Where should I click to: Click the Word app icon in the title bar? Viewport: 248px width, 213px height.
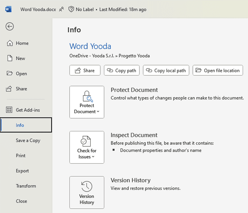tap(8, 9)
